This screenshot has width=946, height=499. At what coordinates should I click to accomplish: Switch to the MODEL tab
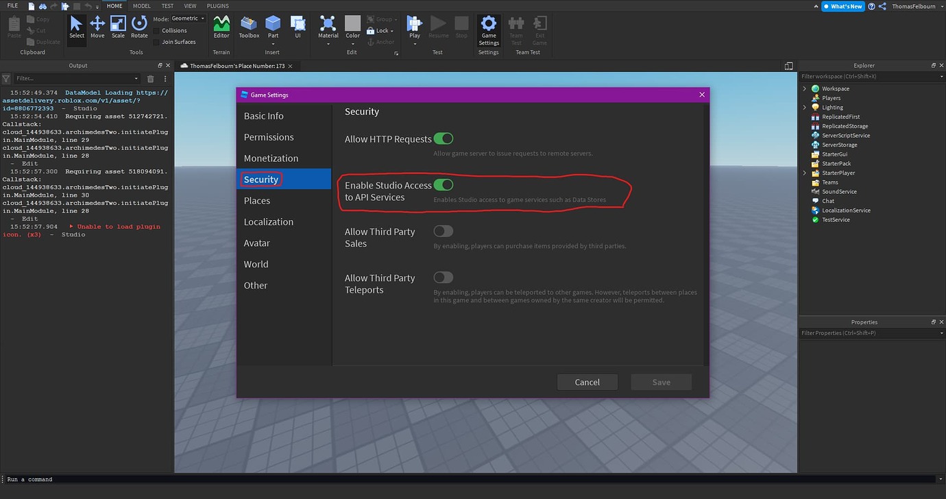tap(141, 5)
